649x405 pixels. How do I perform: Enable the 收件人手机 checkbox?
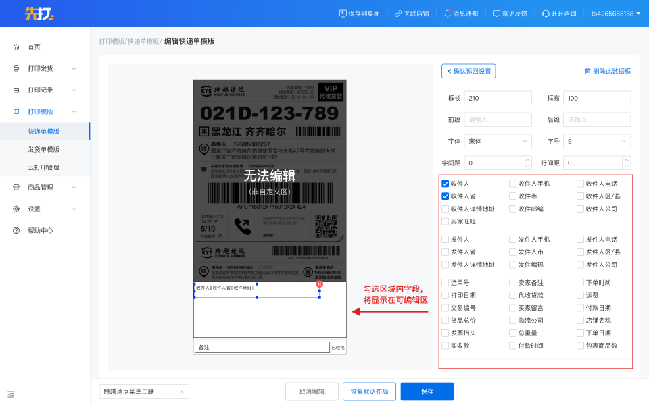513,184
